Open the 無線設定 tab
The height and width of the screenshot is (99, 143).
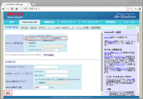coord(49,22)
